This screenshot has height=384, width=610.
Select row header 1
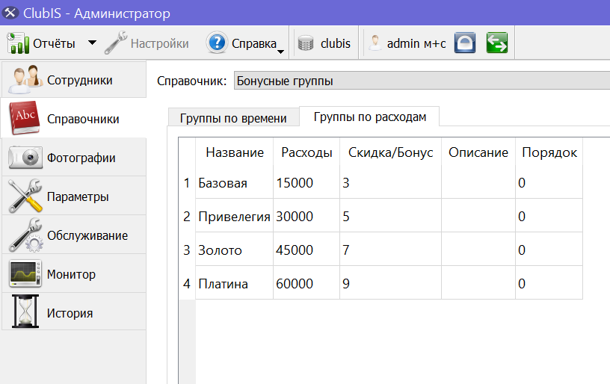[187, 183]
